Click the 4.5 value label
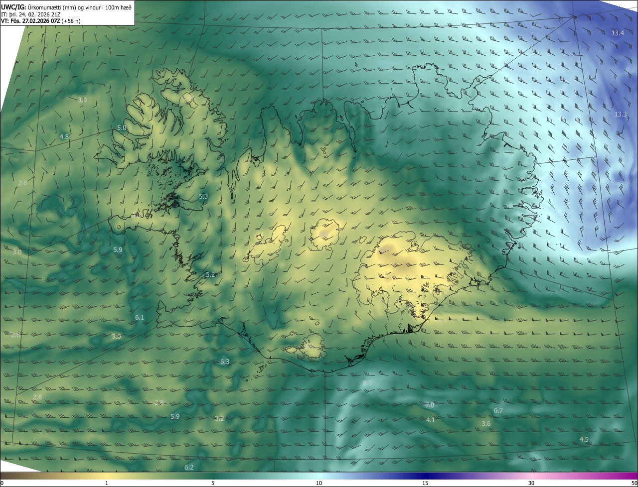The width and height of the screenshot is (638, 487). [x=584, y=439]
